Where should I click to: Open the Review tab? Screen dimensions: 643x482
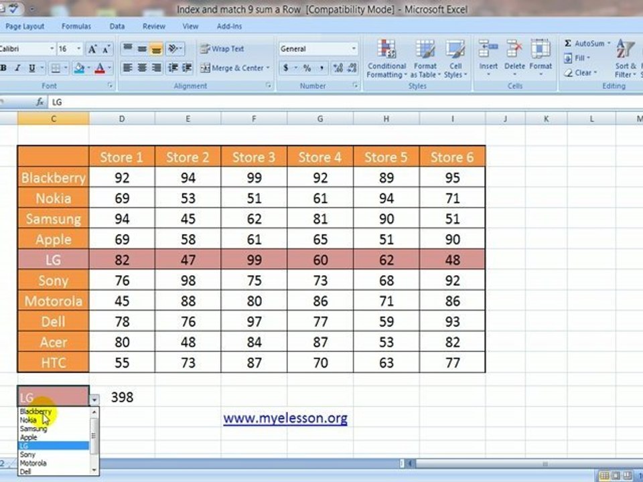pyautogui.click(x=154, y=26)
